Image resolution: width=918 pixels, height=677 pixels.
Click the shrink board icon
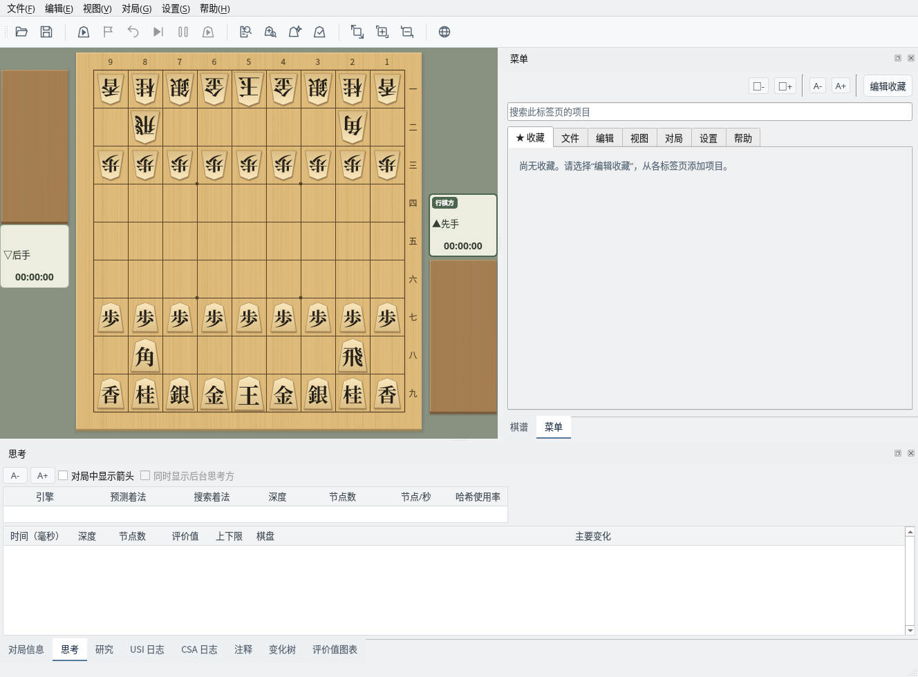pos(407,32)
